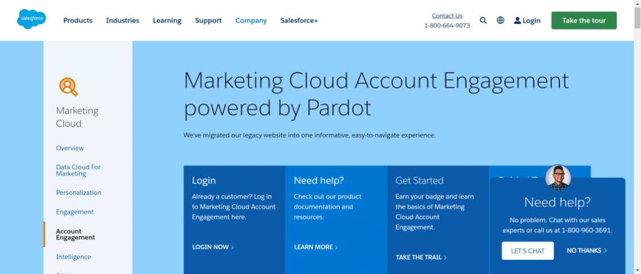This screenshot has width=641, height=274.
Task: Select Intelligence in the sidebar
Action: point(74,257)
